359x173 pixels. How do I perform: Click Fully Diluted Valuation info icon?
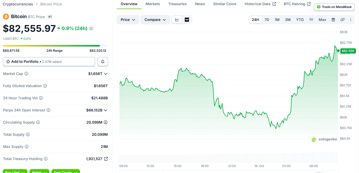(45, 86)
